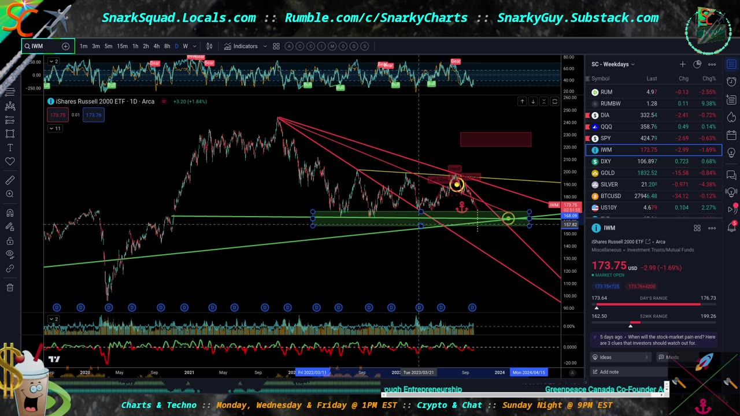Screen dimensions: 740x416
Task: Open watchlist advanced view pie icon
Action: tap(697, 64)
